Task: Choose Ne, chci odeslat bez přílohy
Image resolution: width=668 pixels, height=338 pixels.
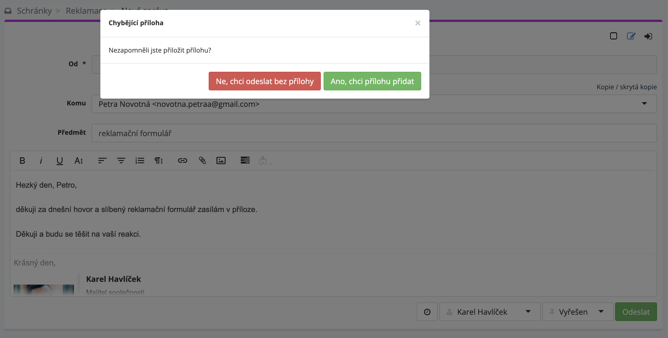Action: pyautogui.click(x=264, y=81)
